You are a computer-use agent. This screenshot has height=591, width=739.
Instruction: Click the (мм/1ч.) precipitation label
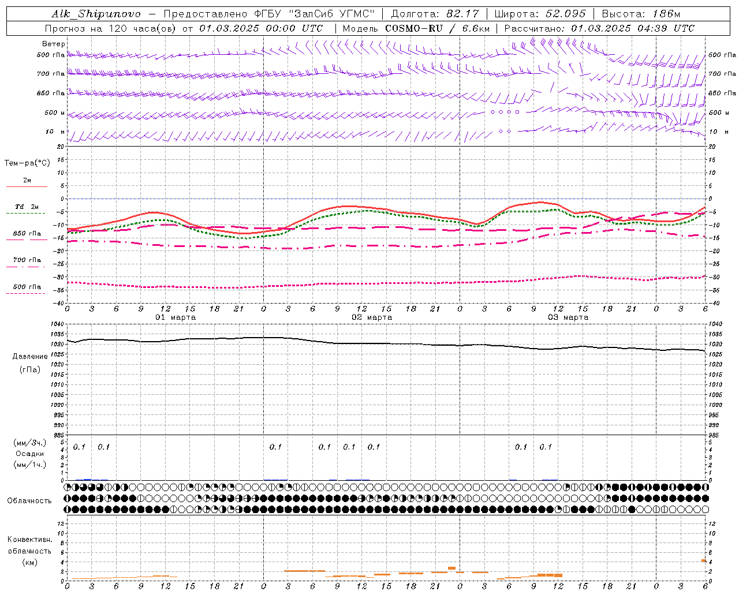(30, 465)
